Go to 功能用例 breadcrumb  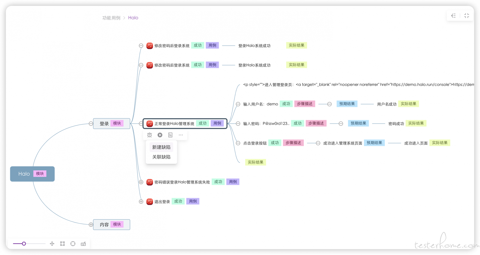pyautogui.click(x=111, y=18)
